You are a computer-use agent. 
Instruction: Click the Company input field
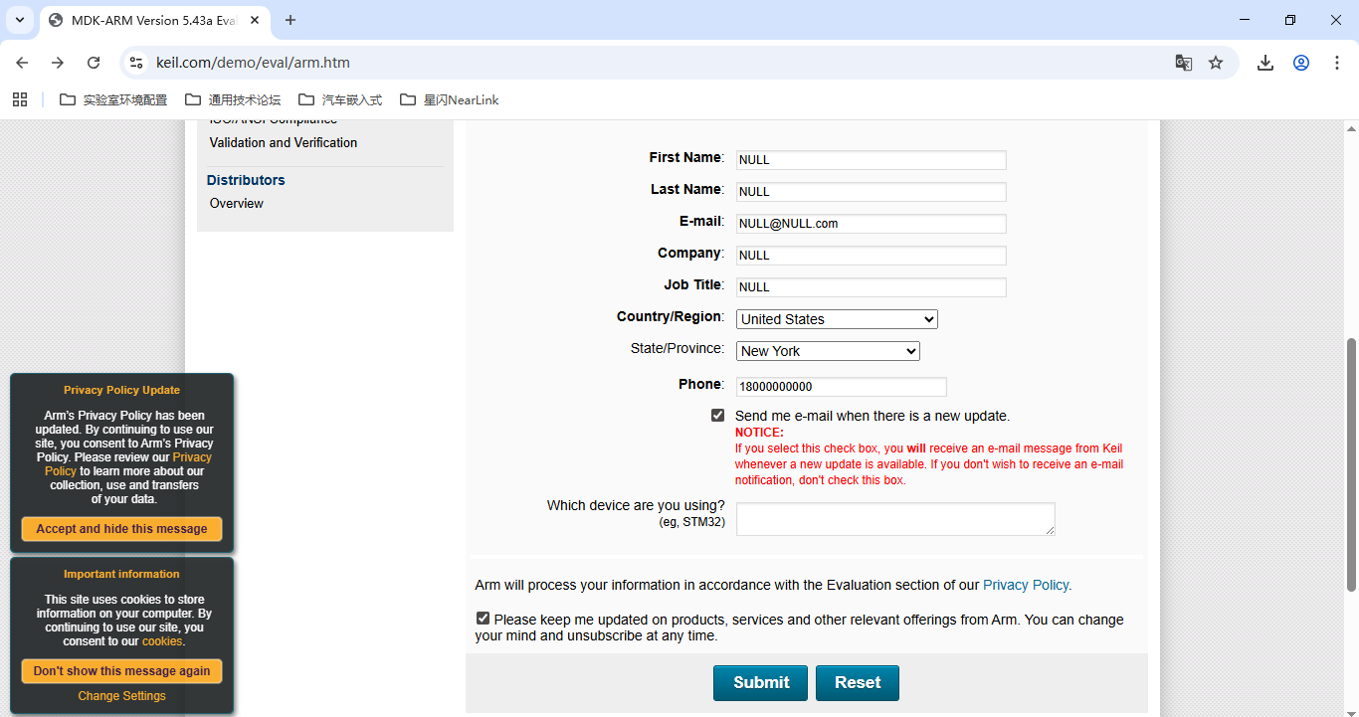point(871,256)
